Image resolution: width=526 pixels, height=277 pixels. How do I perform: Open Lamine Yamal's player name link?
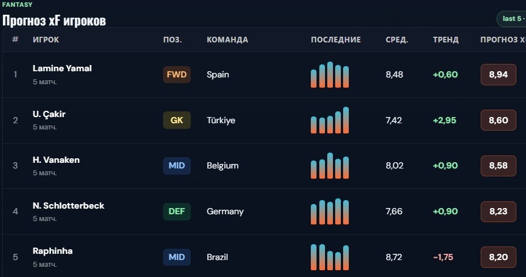coord(62,68)
